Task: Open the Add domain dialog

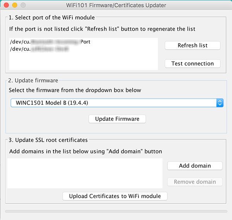Action: (195, 166)
